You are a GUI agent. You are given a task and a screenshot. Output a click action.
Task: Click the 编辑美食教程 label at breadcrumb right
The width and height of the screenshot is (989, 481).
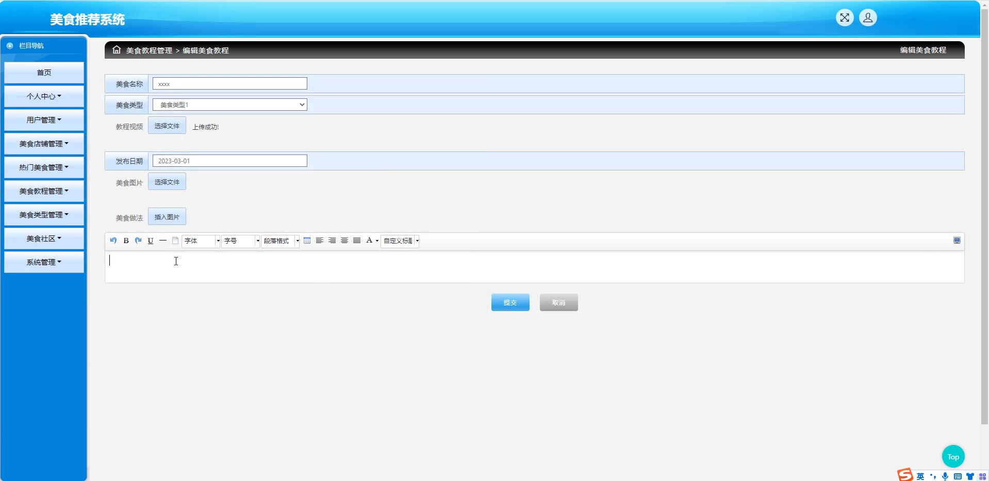(923, 50)
